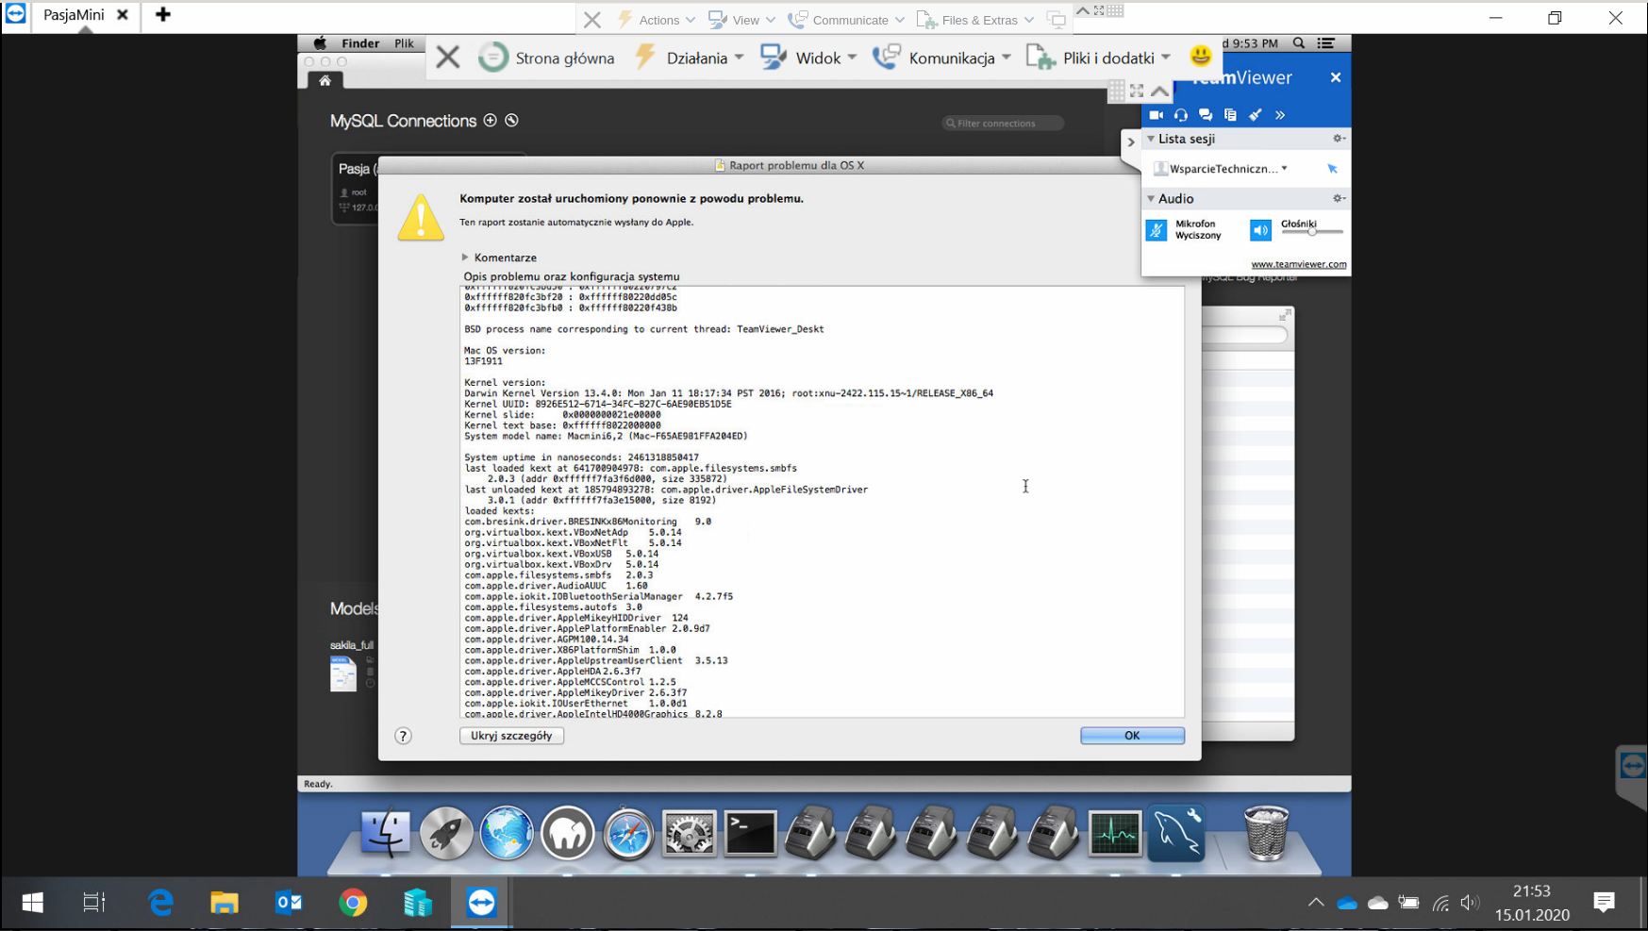Open Spotlight search in Mac menu bar

(1299, 43)
